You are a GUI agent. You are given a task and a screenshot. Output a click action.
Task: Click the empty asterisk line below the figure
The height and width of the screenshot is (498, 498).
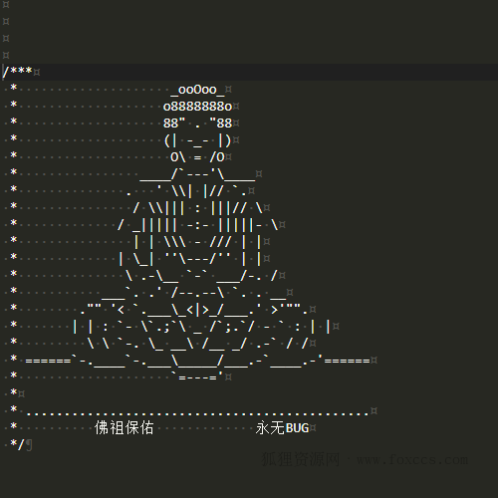click(x=13, y=392)
